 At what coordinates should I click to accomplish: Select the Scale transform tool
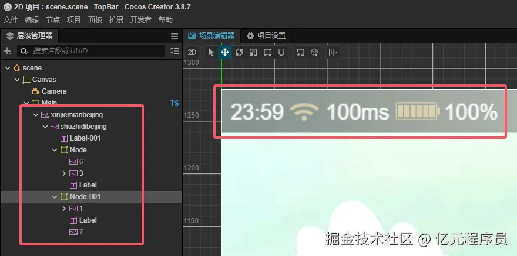click(x=253, y=52)
